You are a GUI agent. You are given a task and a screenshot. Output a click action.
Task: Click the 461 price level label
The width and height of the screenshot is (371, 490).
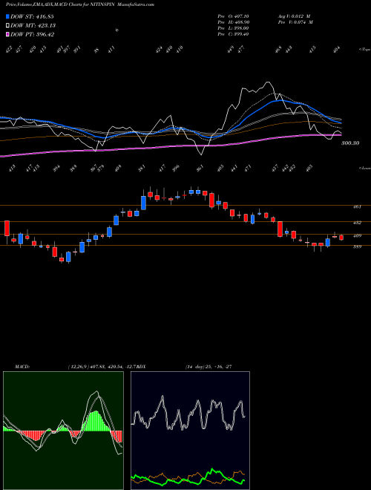pyautogui.click(x=357, y=206)
